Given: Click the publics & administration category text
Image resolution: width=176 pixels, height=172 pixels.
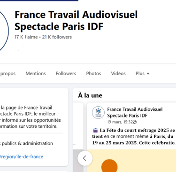Looking at the screenshot, I should (26, 143).
